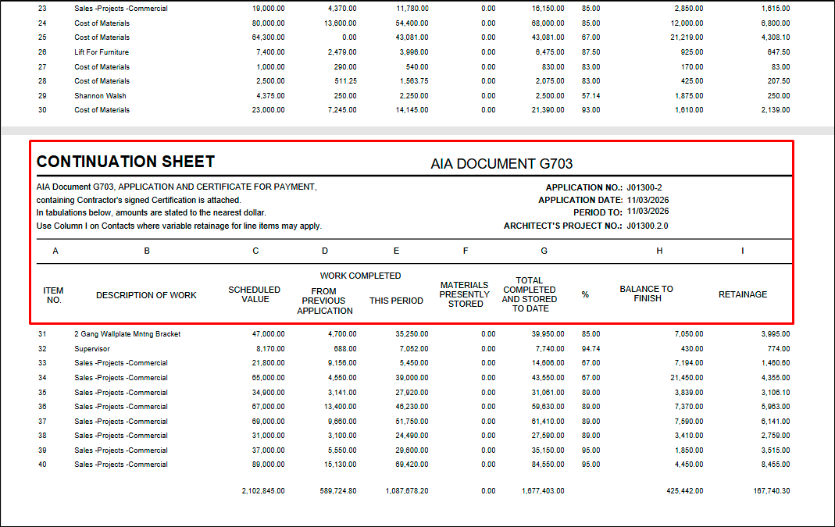The height and width of the screenshot is (527, 835).
Task: Click the Shannon Walsh line item
Action: click(100, 96)
